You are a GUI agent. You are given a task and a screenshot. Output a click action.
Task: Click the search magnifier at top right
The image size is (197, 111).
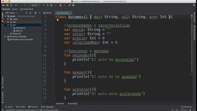(x=194, y=5)
